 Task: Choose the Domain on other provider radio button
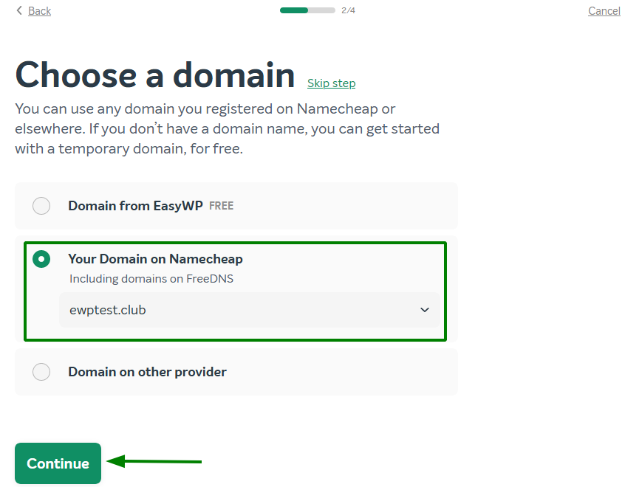[41, 372]
